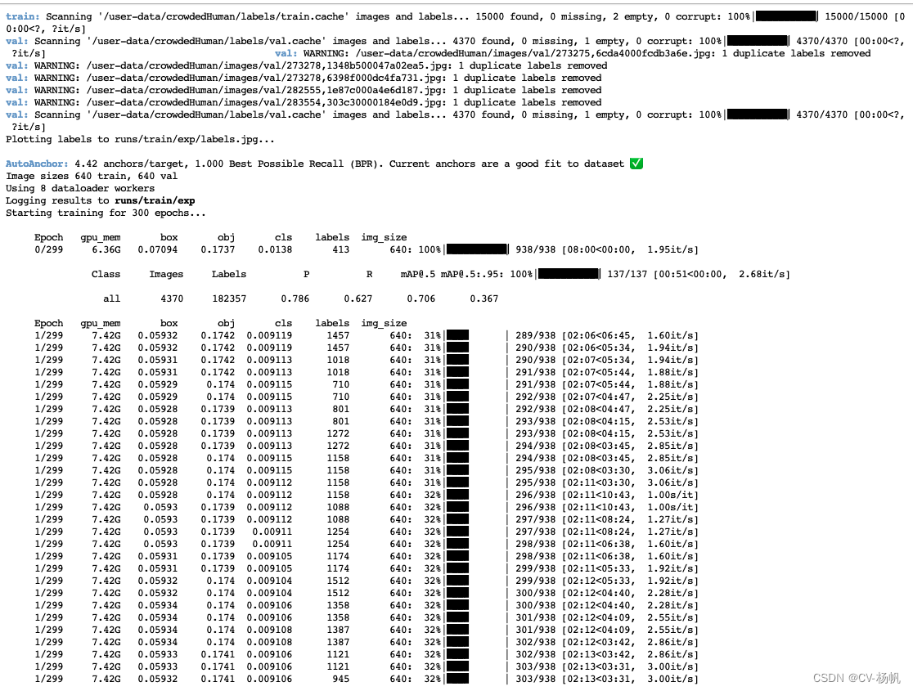Click 'Image sizes 640 train, 640 val' line

click(92, 176)
